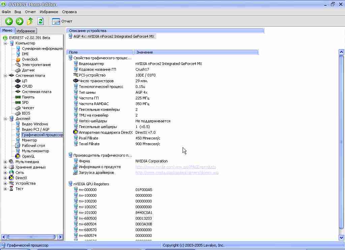The height and width of the screenshot is (250, 345).
Task: Click the sidebar horizontal scroll left arrow
Action: tap(4, 237)
